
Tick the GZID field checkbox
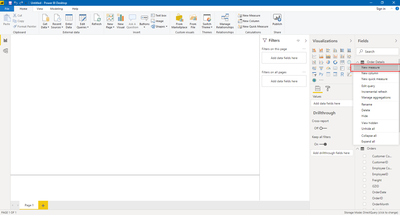click(364, 186)
